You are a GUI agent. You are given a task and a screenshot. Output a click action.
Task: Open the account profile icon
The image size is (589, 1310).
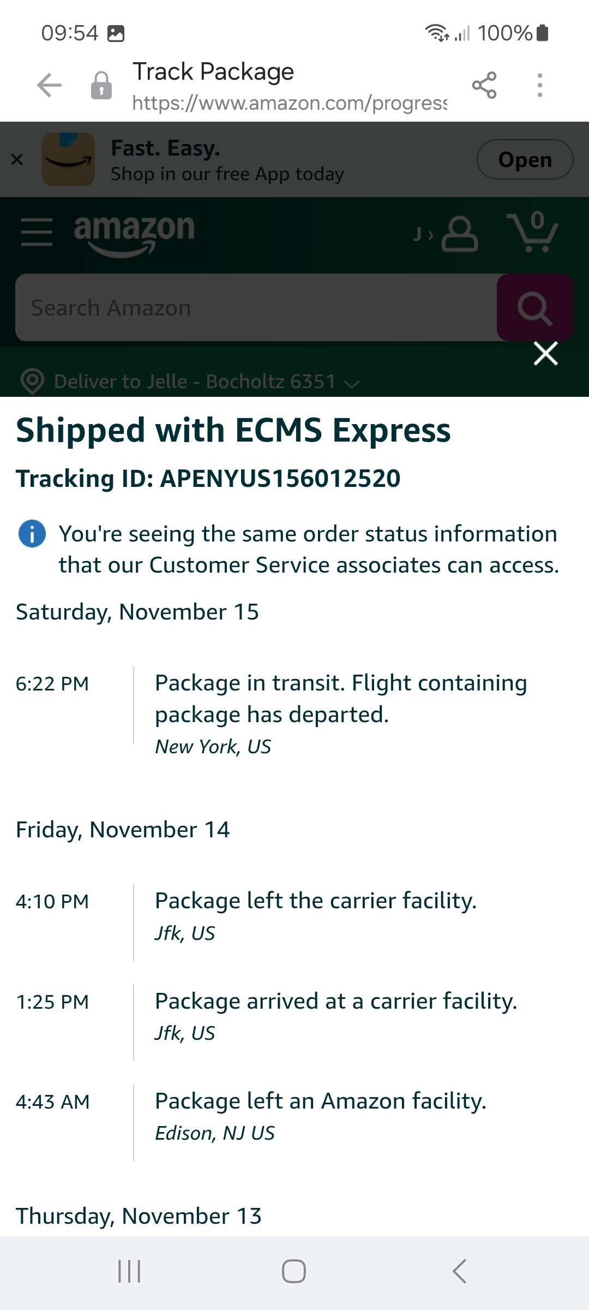459,234
